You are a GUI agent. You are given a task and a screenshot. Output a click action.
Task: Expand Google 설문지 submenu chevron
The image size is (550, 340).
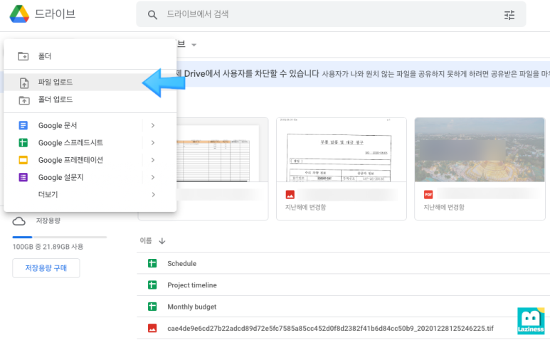tap(153, 177)
